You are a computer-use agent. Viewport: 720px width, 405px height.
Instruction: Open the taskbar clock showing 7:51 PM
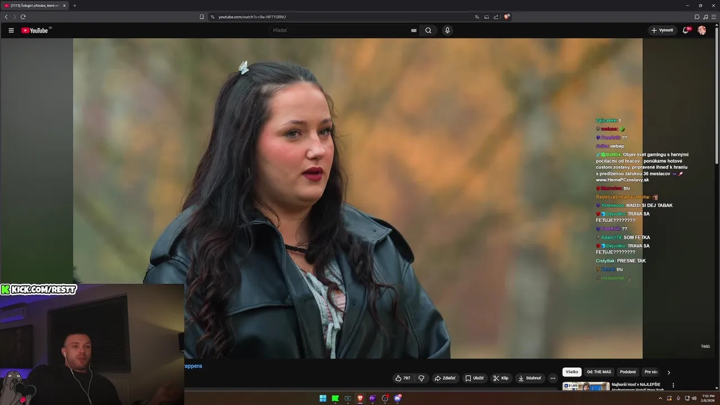click(x=708, y=398)
